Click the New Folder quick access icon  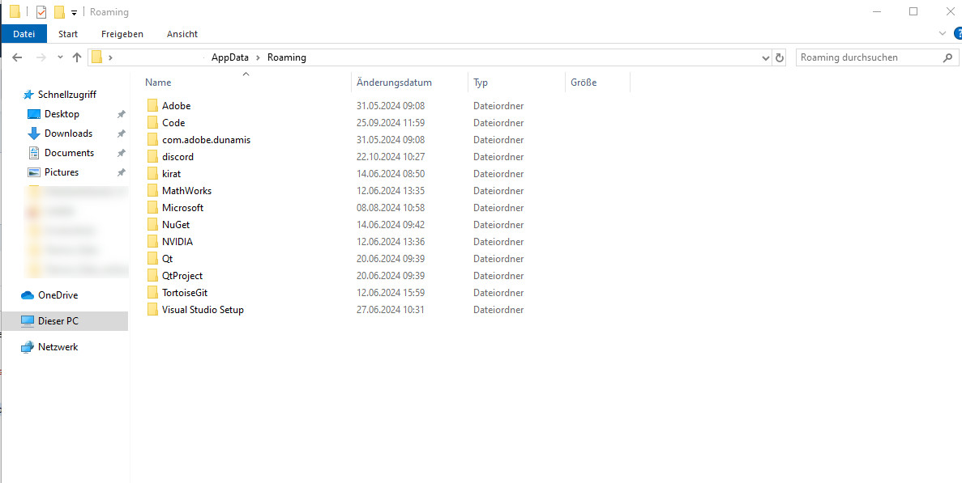(59, 11)
